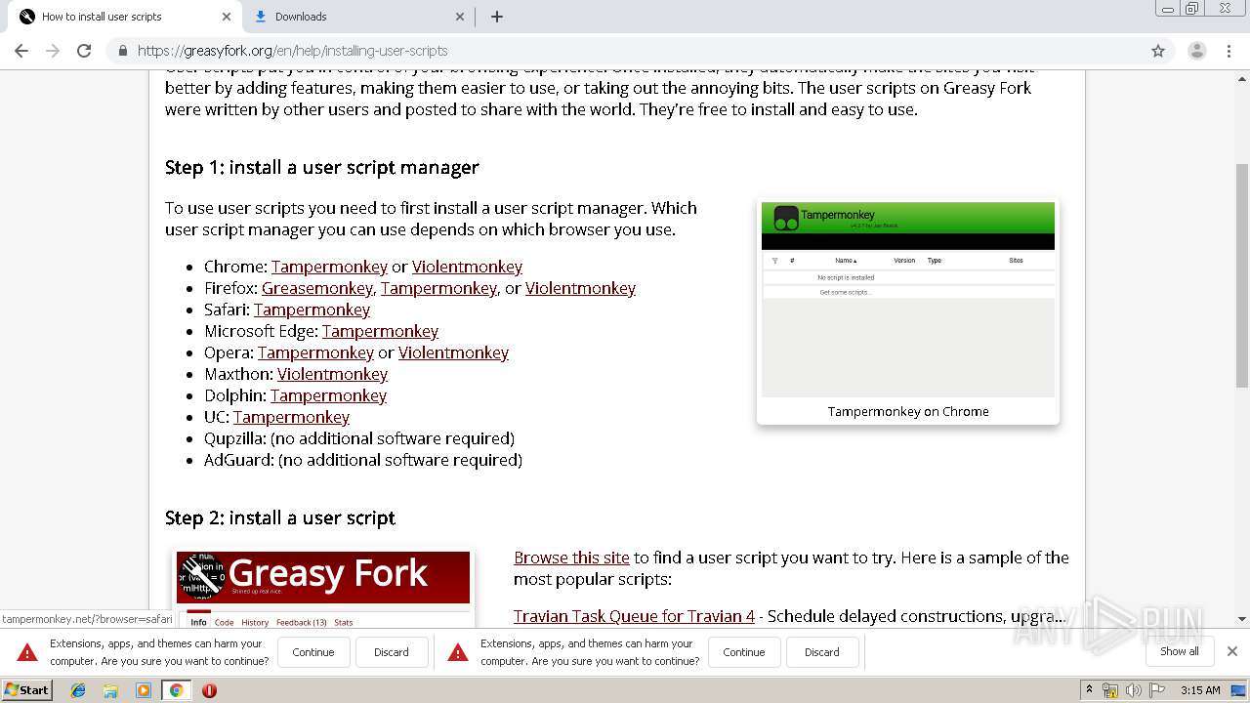Show all downloads

click(1179, 651)
